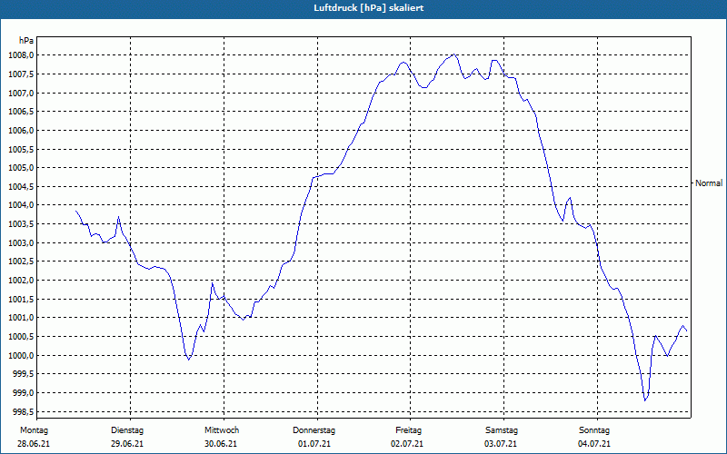Click the 'Freitag' day label

coord(408,430)
